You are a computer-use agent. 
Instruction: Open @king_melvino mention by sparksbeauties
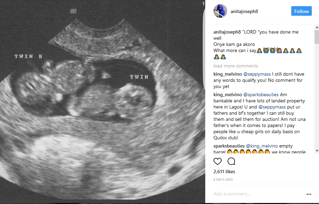click(x=262, y=146)
